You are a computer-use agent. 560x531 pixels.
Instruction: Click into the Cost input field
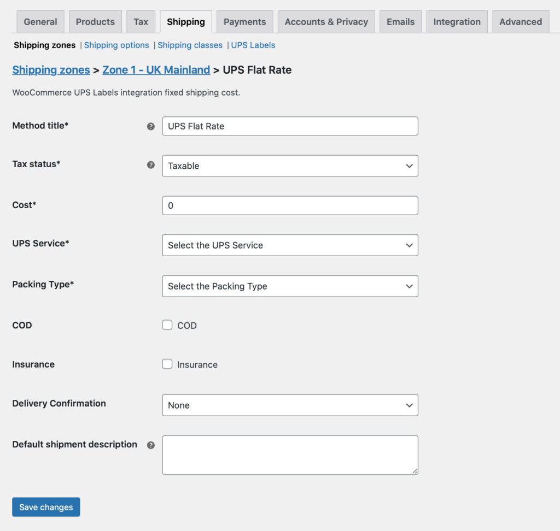tap(290, 205)
